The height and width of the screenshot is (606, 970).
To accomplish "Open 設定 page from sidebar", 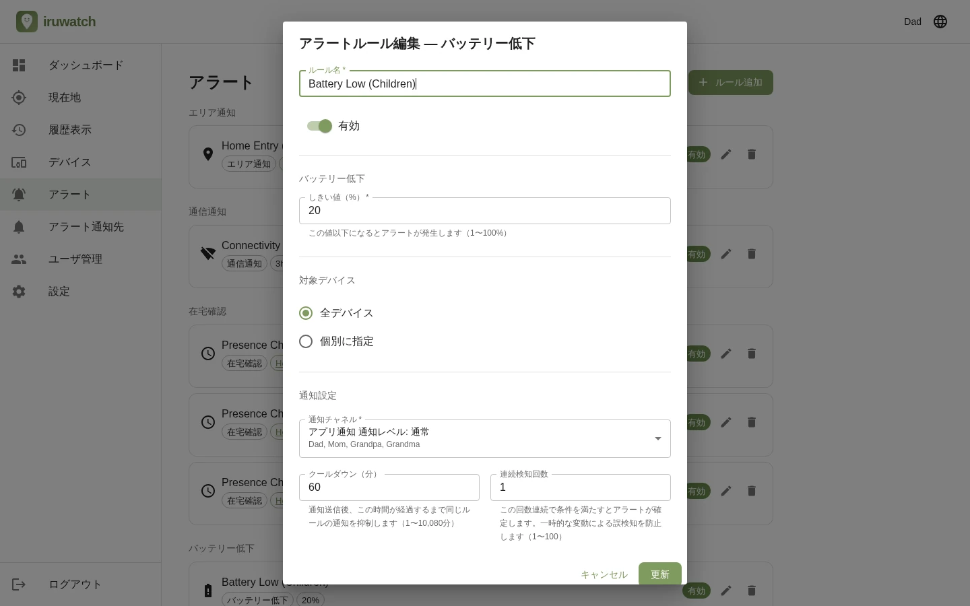I will coord(81,292).
